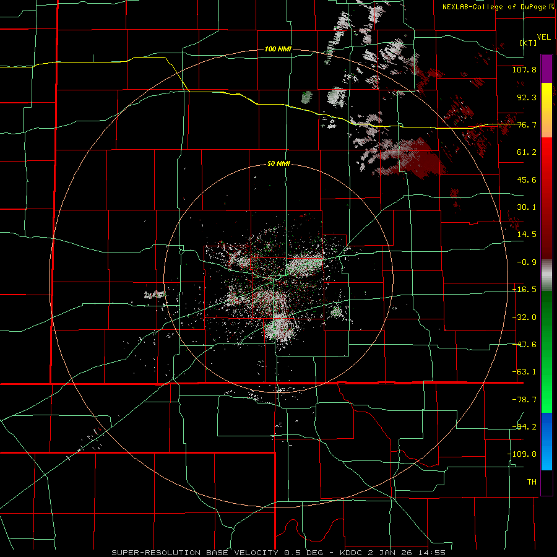Click the [KT] units label
This screenshot has width=557, height=557.
coord(529,43)
